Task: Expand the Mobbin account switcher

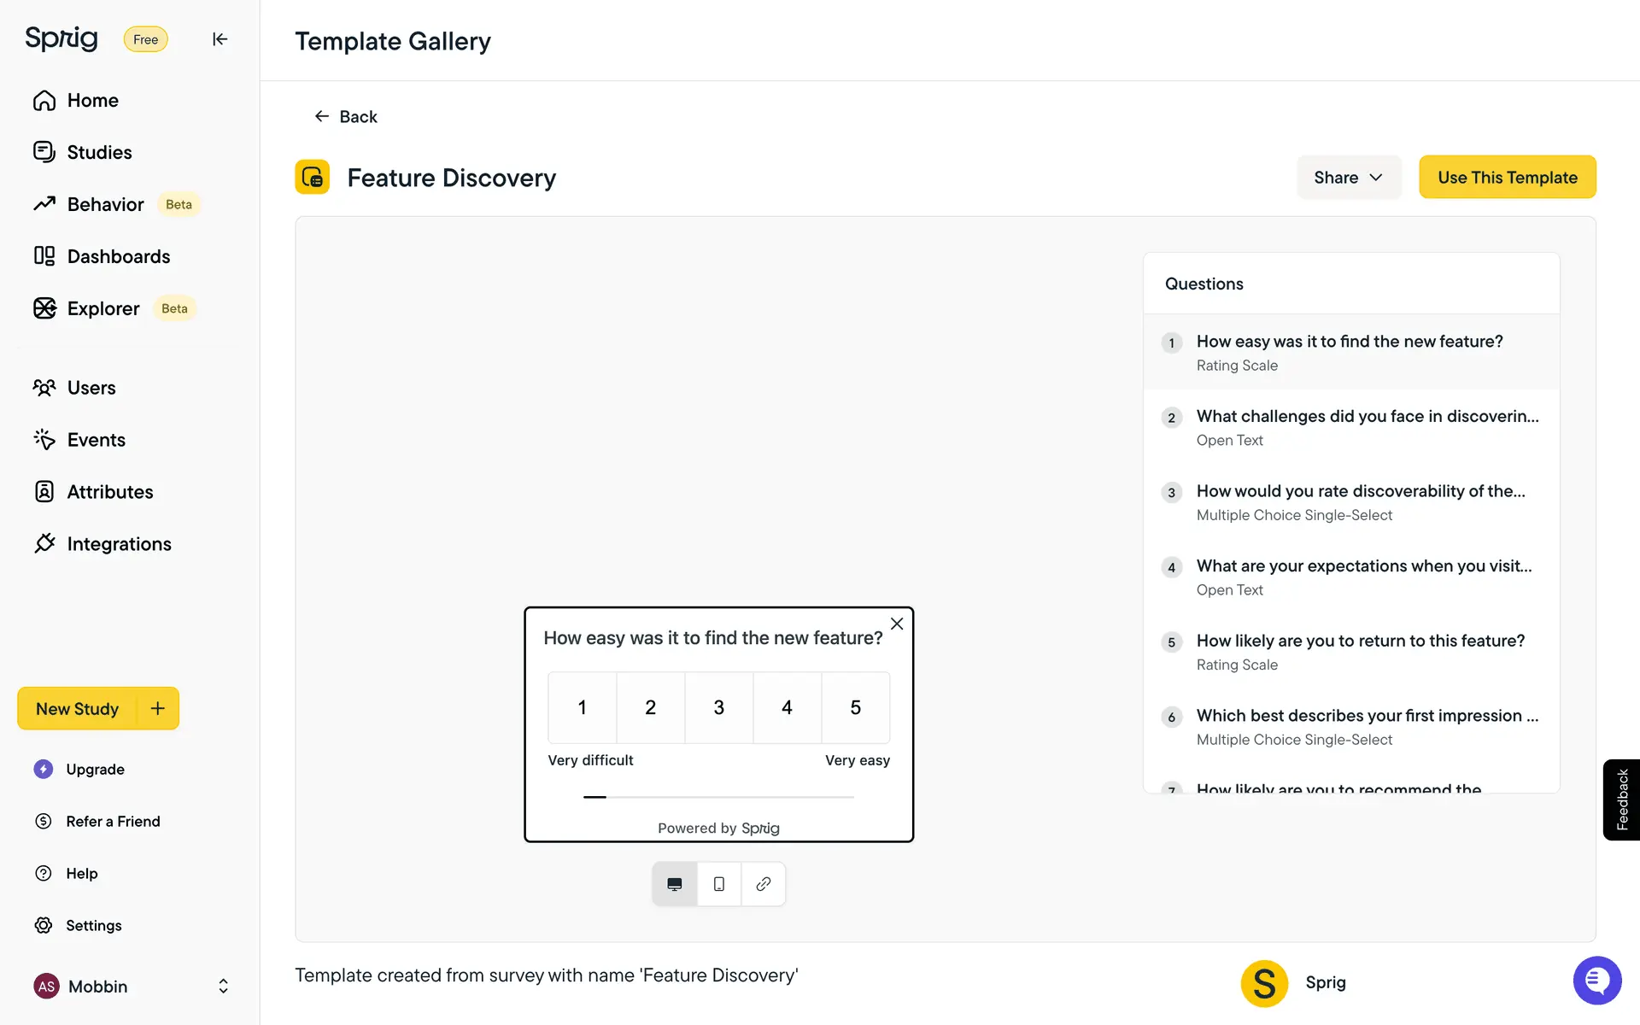Action: pyautogui.click(x=223, y=987)
